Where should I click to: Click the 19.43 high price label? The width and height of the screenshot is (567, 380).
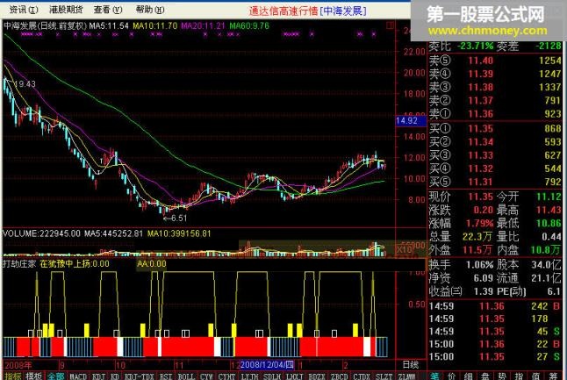tap(25, 84)
